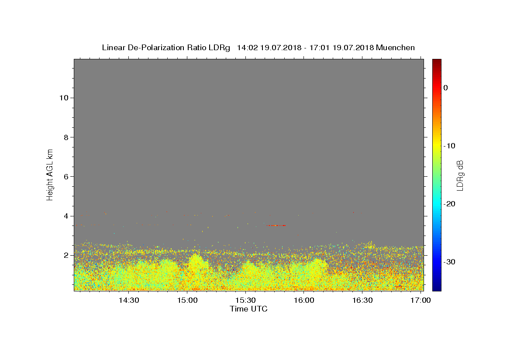524x349 pixels.
Task: Click the 'Time UTC' axis label
Action: point(248,309)
